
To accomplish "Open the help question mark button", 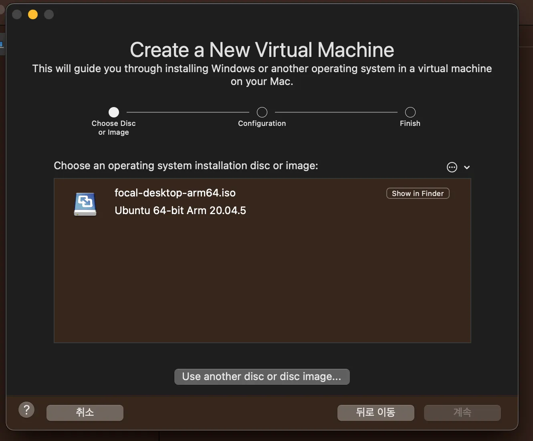I will [26, 410].
